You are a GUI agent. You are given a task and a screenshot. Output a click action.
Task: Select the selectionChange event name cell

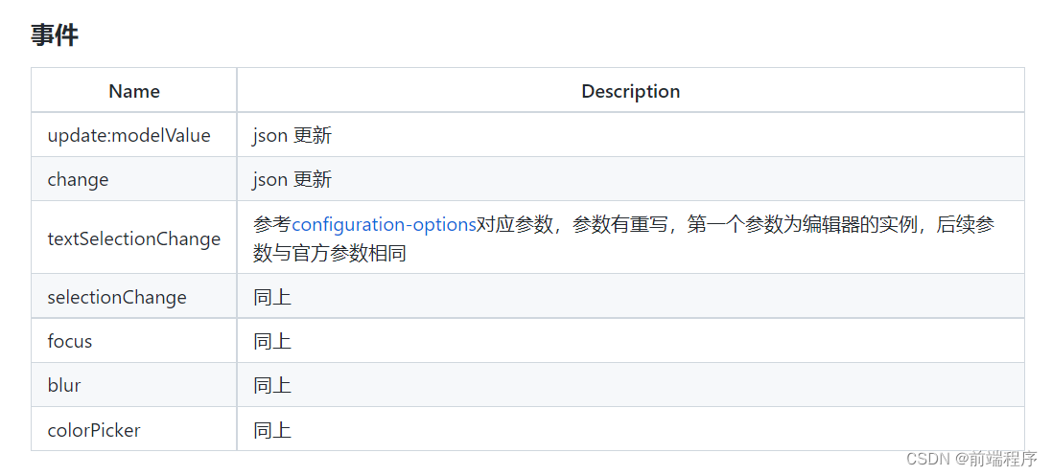tap(117, 297)
